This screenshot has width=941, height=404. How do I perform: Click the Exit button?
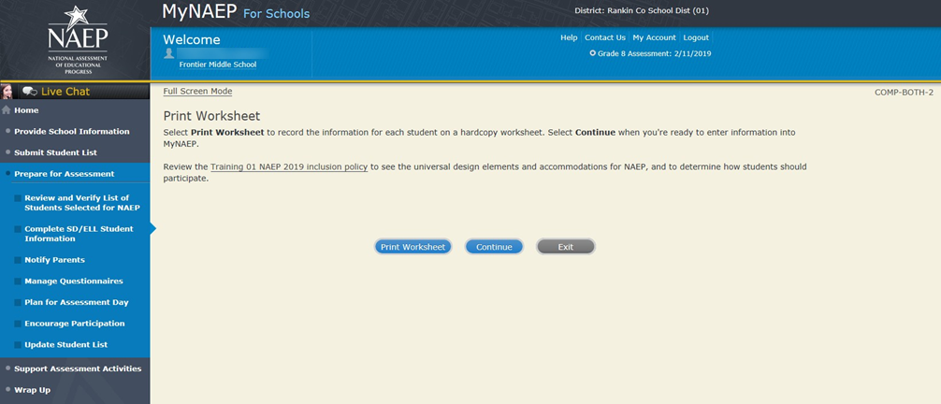pyautogui.click(x=565, y=247)
